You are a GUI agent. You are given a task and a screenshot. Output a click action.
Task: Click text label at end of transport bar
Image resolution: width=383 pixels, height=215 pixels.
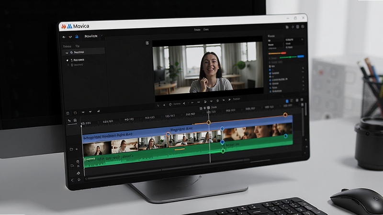(x=236, y=99)
